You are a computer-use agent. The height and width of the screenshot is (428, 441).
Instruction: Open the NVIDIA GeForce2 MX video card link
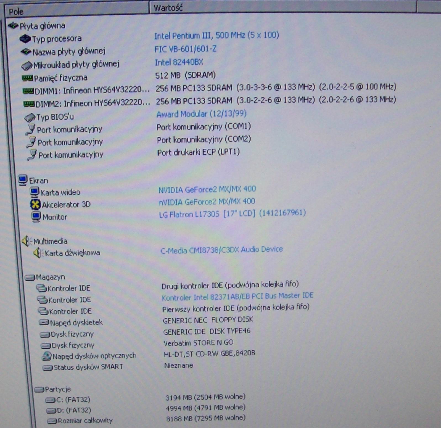tap(207, 189)
